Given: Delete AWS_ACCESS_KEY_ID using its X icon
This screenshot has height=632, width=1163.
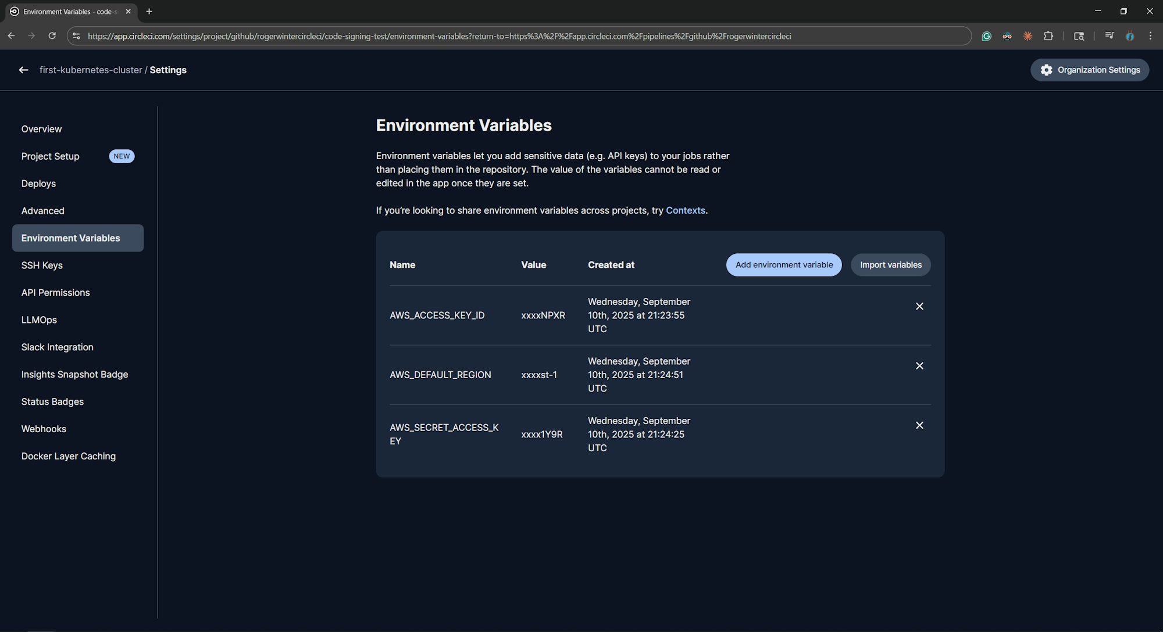Looking at the screenshot, I should click(919, 306).
